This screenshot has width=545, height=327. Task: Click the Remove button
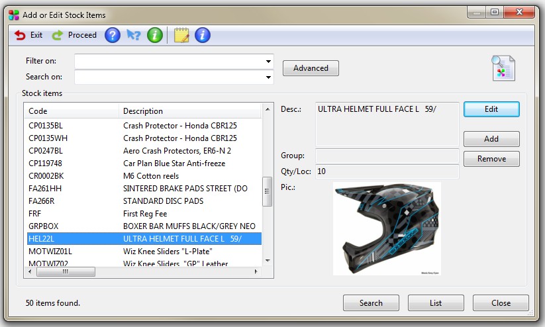[491, 159]
